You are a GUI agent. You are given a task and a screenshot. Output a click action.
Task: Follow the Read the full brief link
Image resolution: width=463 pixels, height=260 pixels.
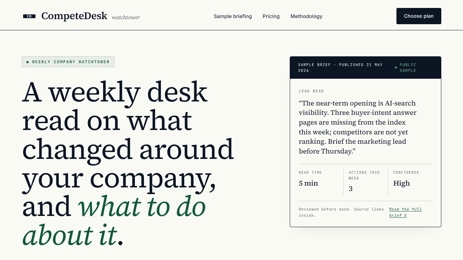[x=405, y=212]
